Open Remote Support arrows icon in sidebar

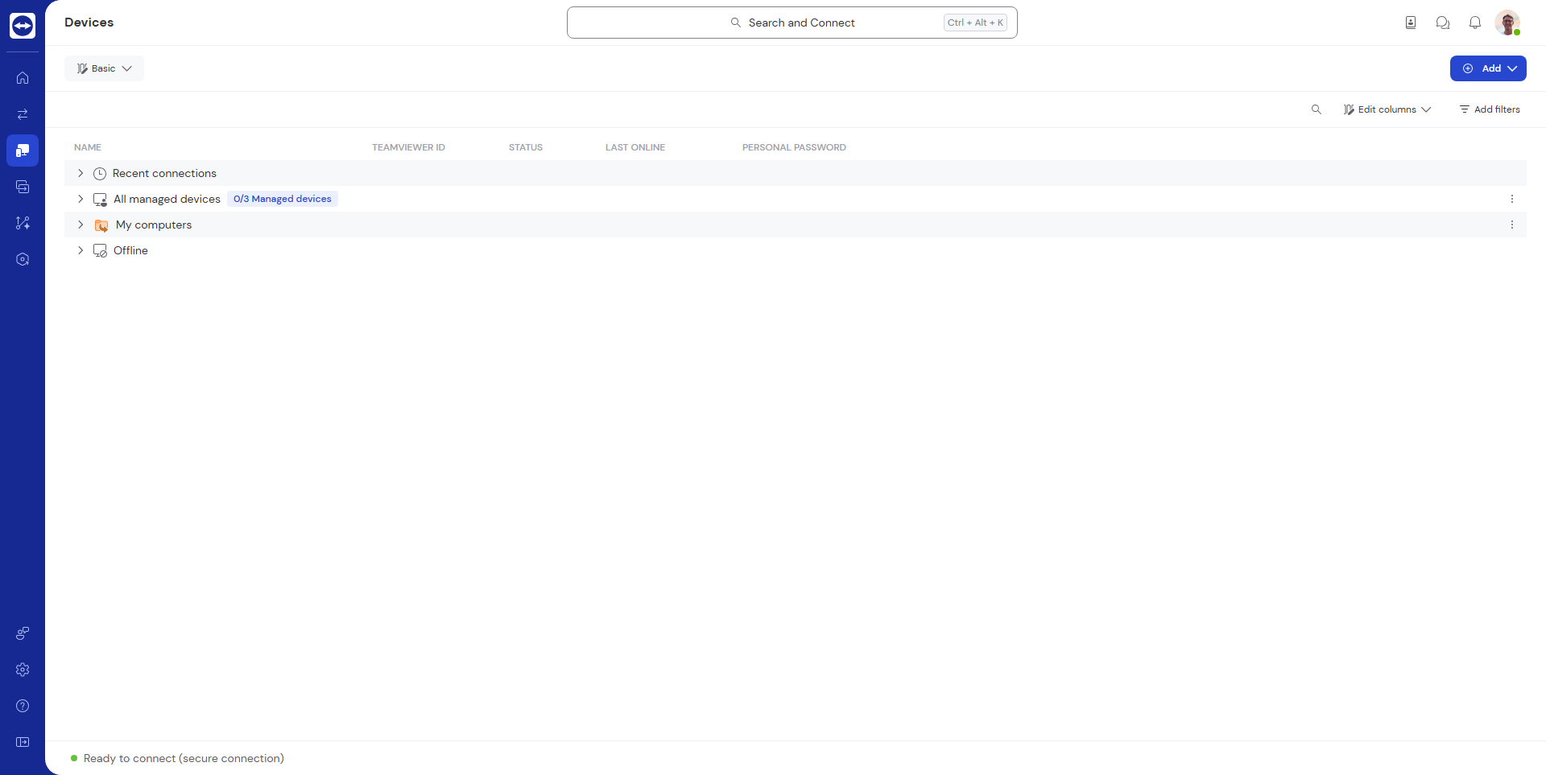(x=23, y=114)
